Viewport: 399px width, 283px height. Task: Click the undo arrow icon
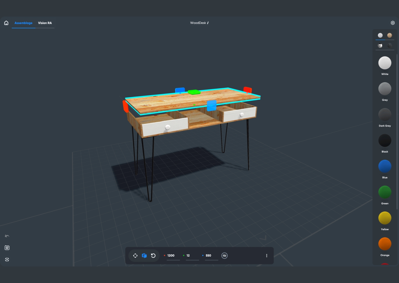point(7,236)
